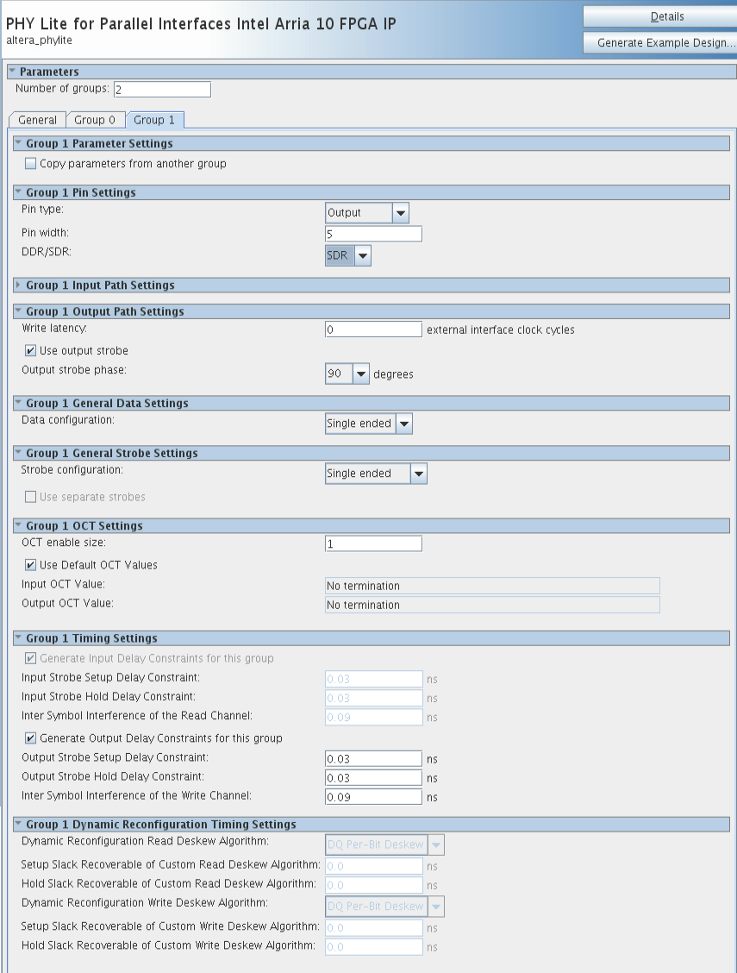Image resolution: width=737 pixels, height=973 pixels.
Task: Collapse Group 1 Timing Settings section
Action: 18,638
